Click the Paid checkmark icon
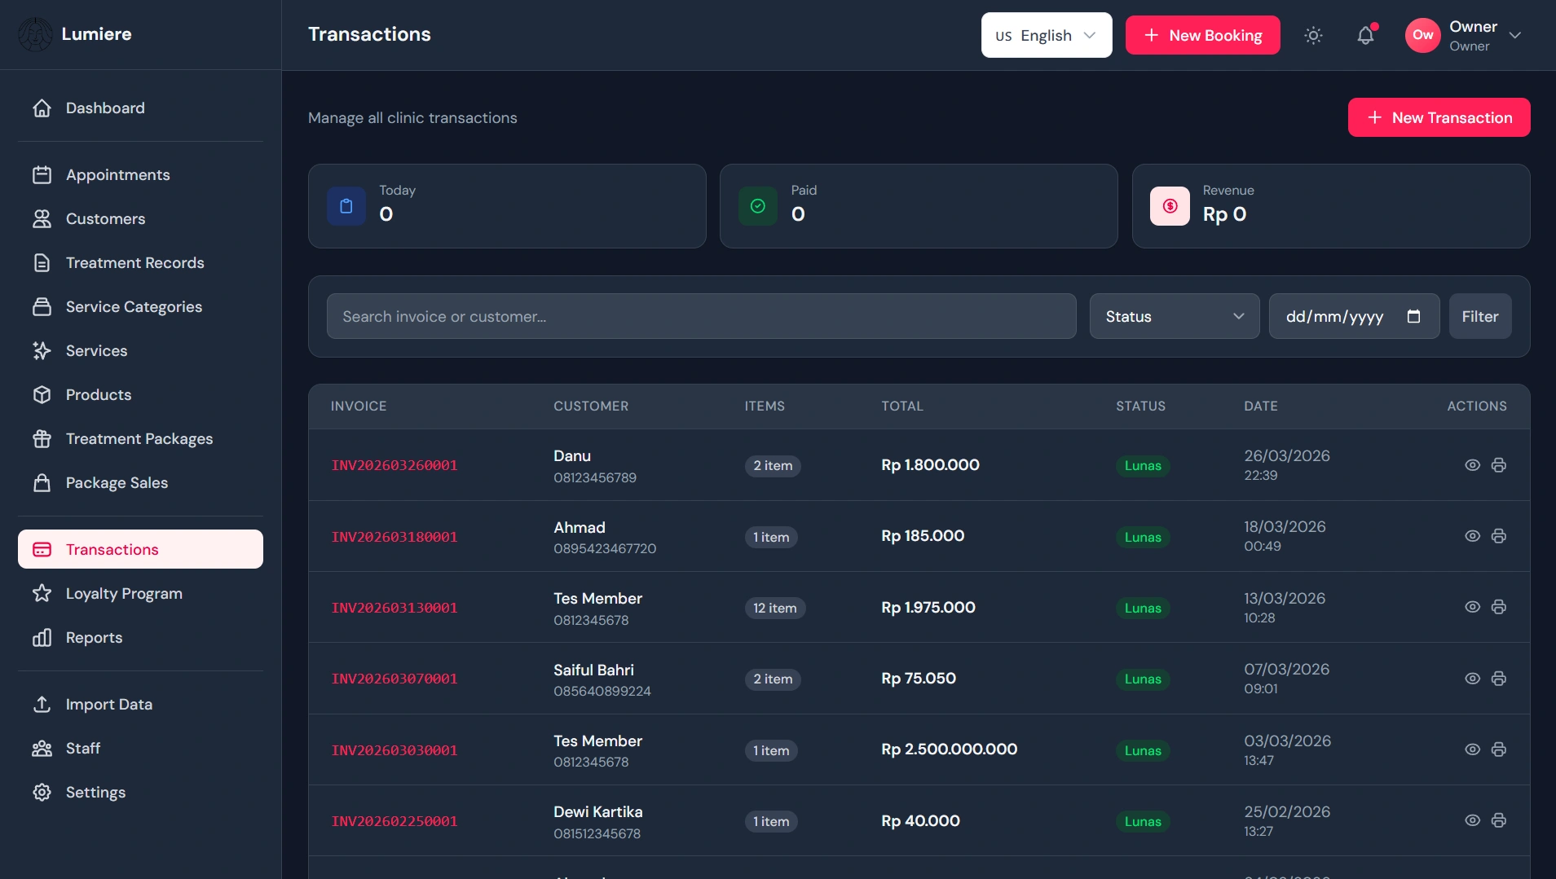The width and height of the screenshot is (1556, 879). [757, 206]
